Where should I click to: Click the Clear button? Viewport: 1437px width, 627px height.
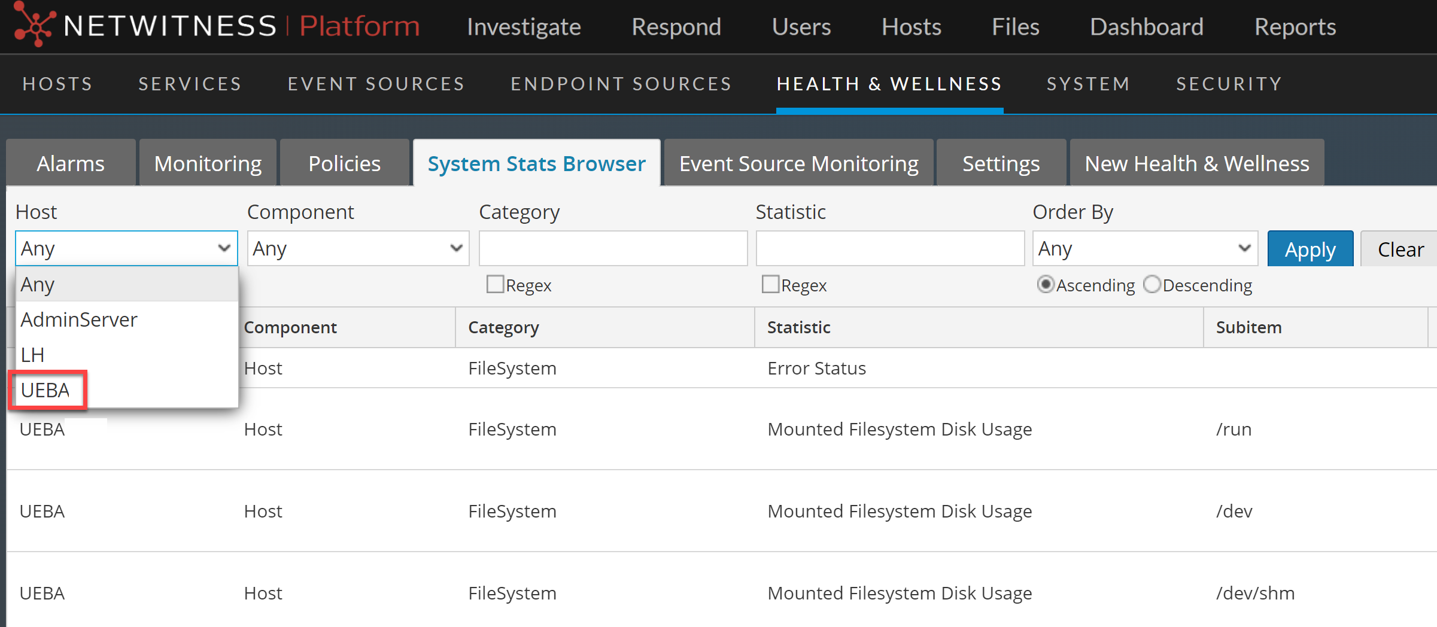1400,249
